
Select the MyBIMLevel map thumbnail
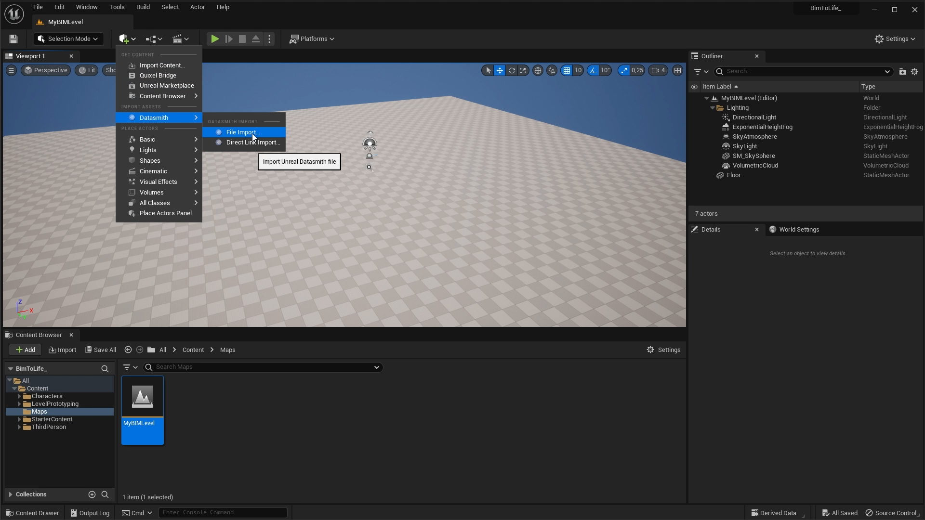143,410
